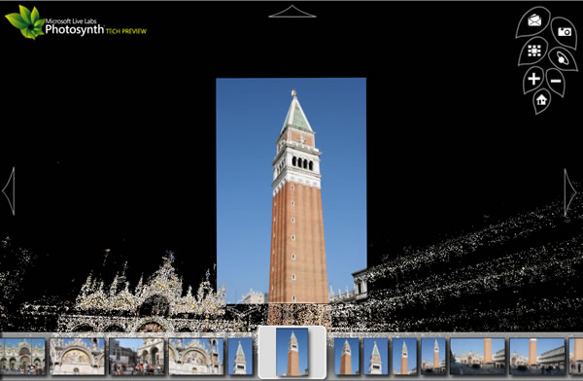Viewport: 583px width, 381px height.
Task: Zoom in with the plus icon
Action: point(533,79)
